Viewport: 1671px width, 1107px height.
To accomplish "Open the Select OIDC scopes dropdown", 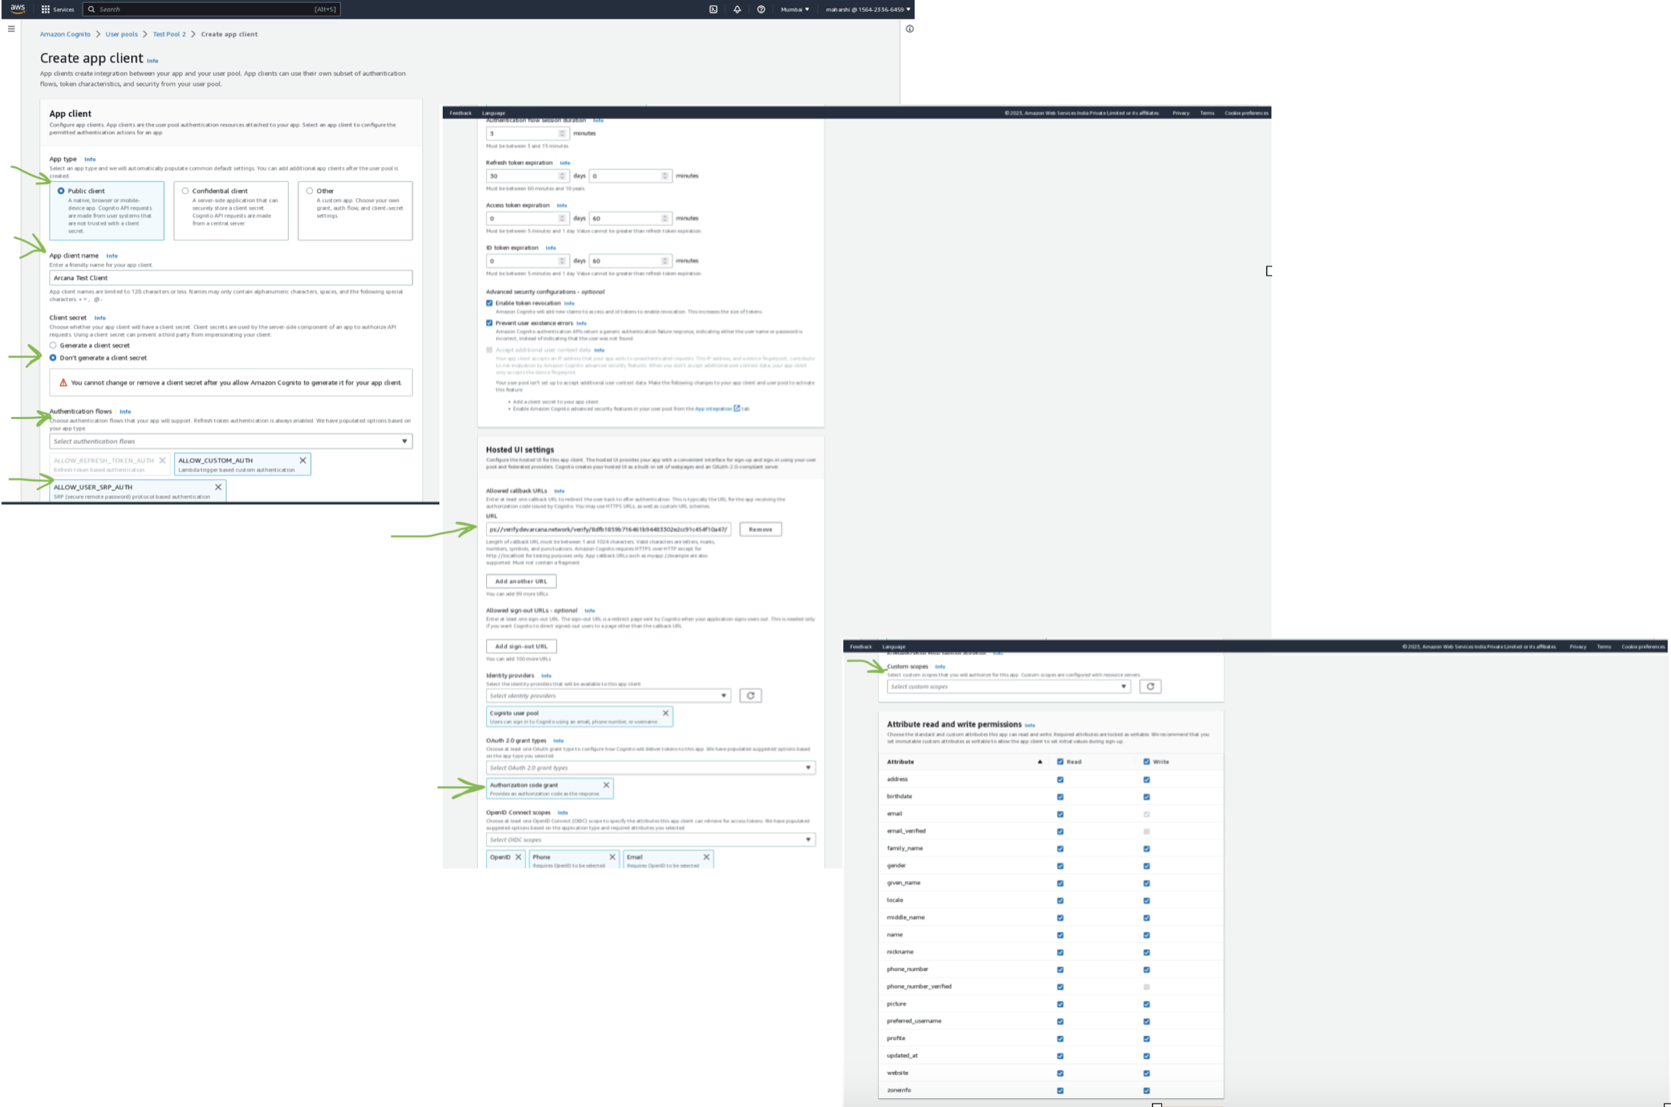I will click(x=651, y=840).
